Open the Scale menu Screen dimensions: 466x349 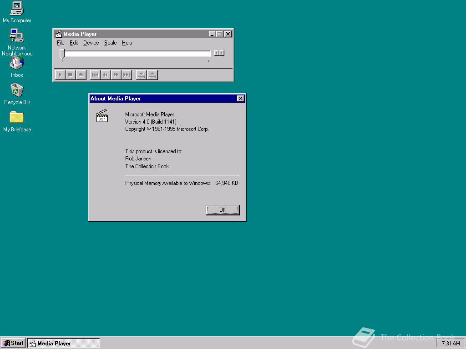click(110, 43)
